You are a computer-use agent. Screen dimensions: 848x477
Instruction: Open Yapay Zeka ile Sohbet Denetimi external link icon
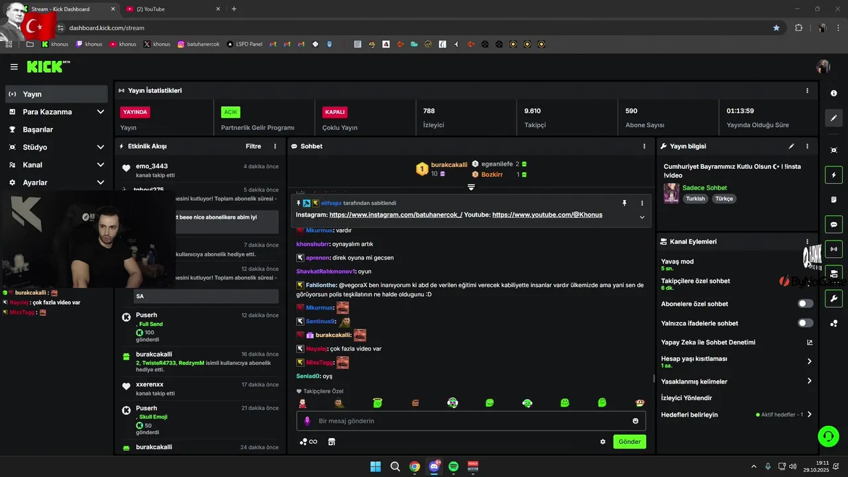(x=810, y=343)
